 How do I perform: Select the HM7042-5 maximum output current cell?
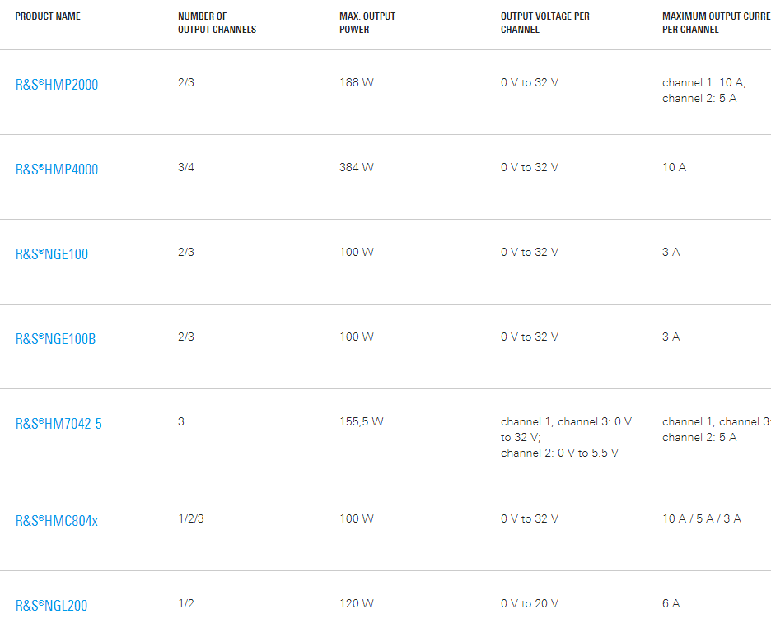(x=717, y=430)
